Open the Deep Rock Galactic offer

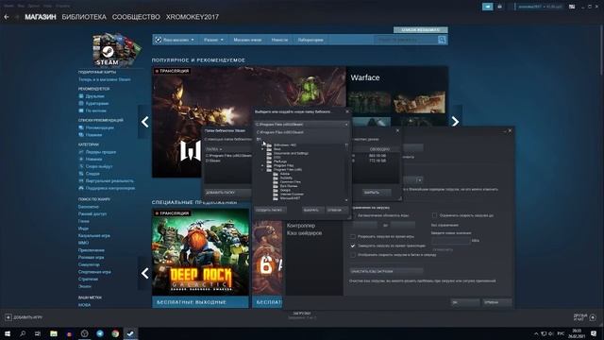(x=200, y=258)
